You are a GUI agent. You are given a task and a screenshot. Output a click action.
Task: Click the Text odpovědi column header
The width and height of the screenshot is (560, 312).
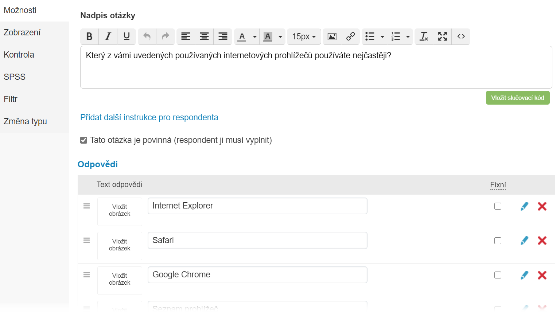[119, 184]
